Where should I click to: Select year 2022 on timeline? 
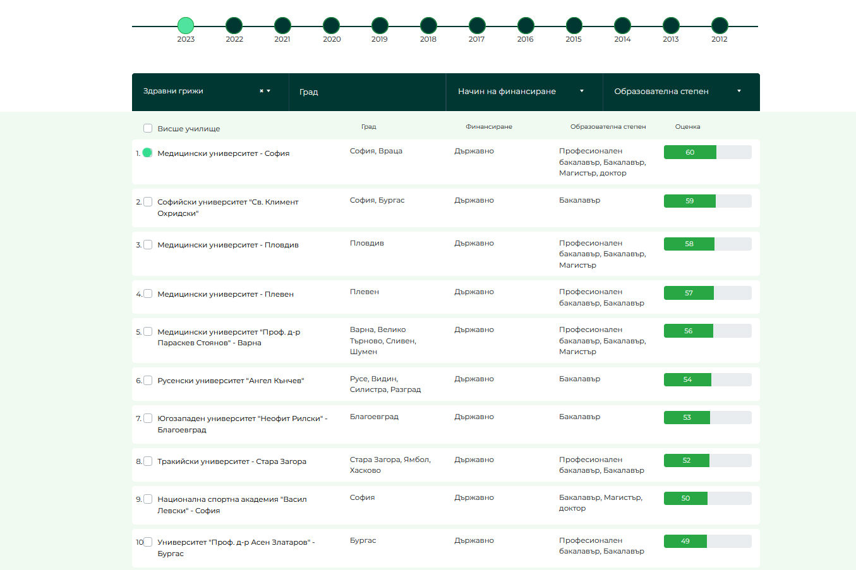(x=234, y=25)
